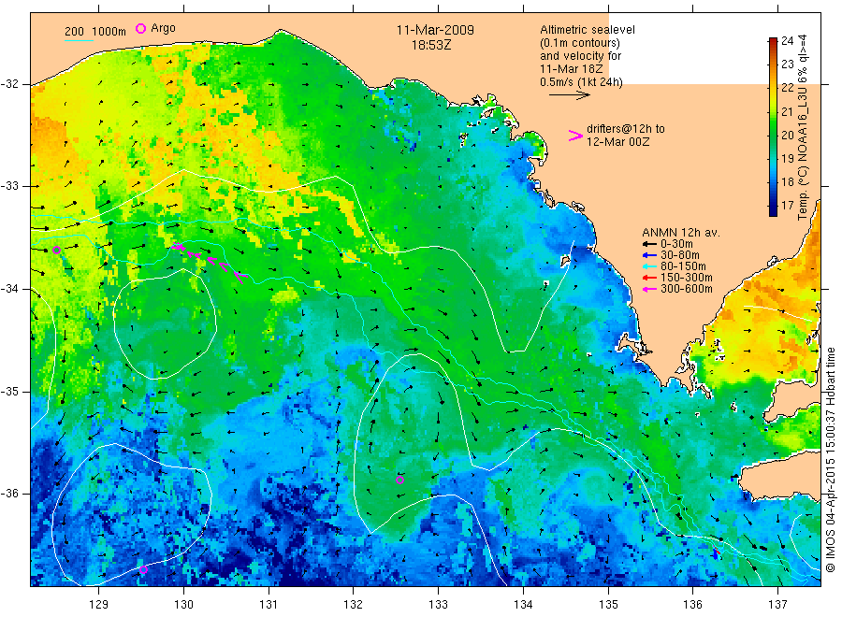Click the Argo float marker near 128.5E
This screenshot has width=842, height=617.
56,250
